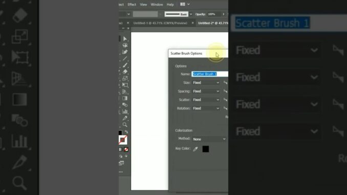Select the Slice tool
The width and height of the screenshot is (347, 195).
click(x=125, y=118)
